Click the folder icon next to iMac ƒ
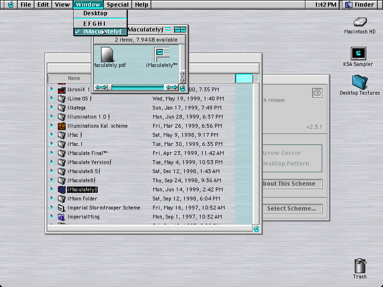383x287 pixels. click(62, 135)
